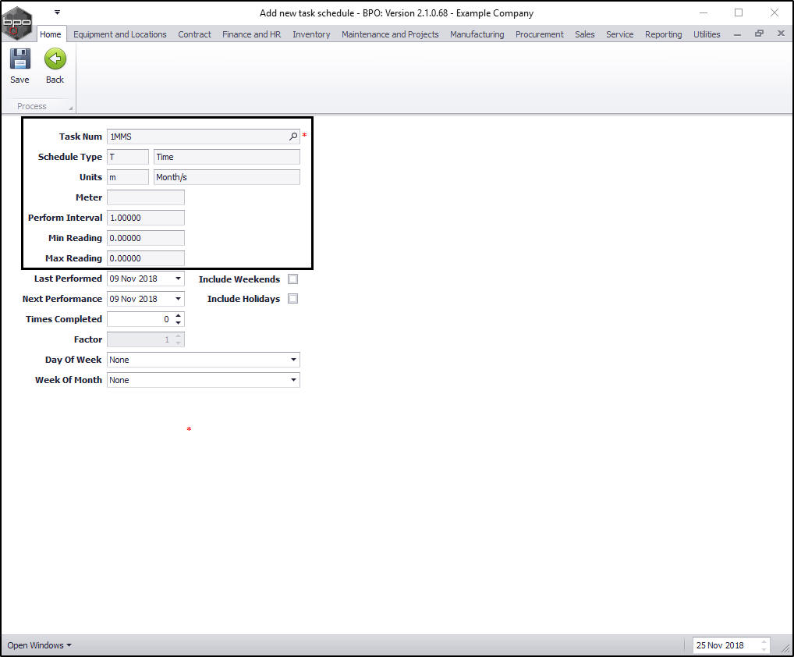Click the Next Performance date text
794x657 pixels.
pos(133,299)
